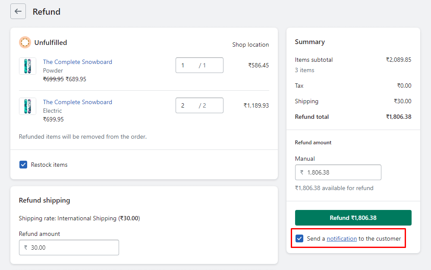
Task: Select the Powder snowboard quantity field
Action: [199, 65]
